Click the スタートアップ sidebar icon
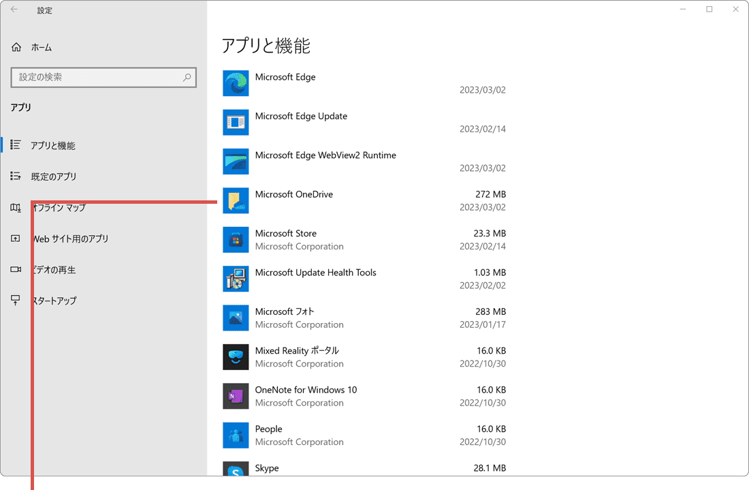Viewport: 749px width, 490px height. pyautogui.click(x=15, y=301)
